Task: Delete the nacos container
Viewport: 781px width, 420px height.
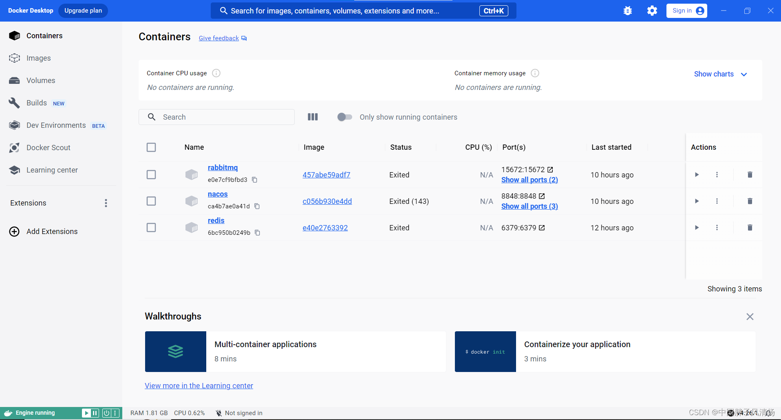Action: coord(750,201)
